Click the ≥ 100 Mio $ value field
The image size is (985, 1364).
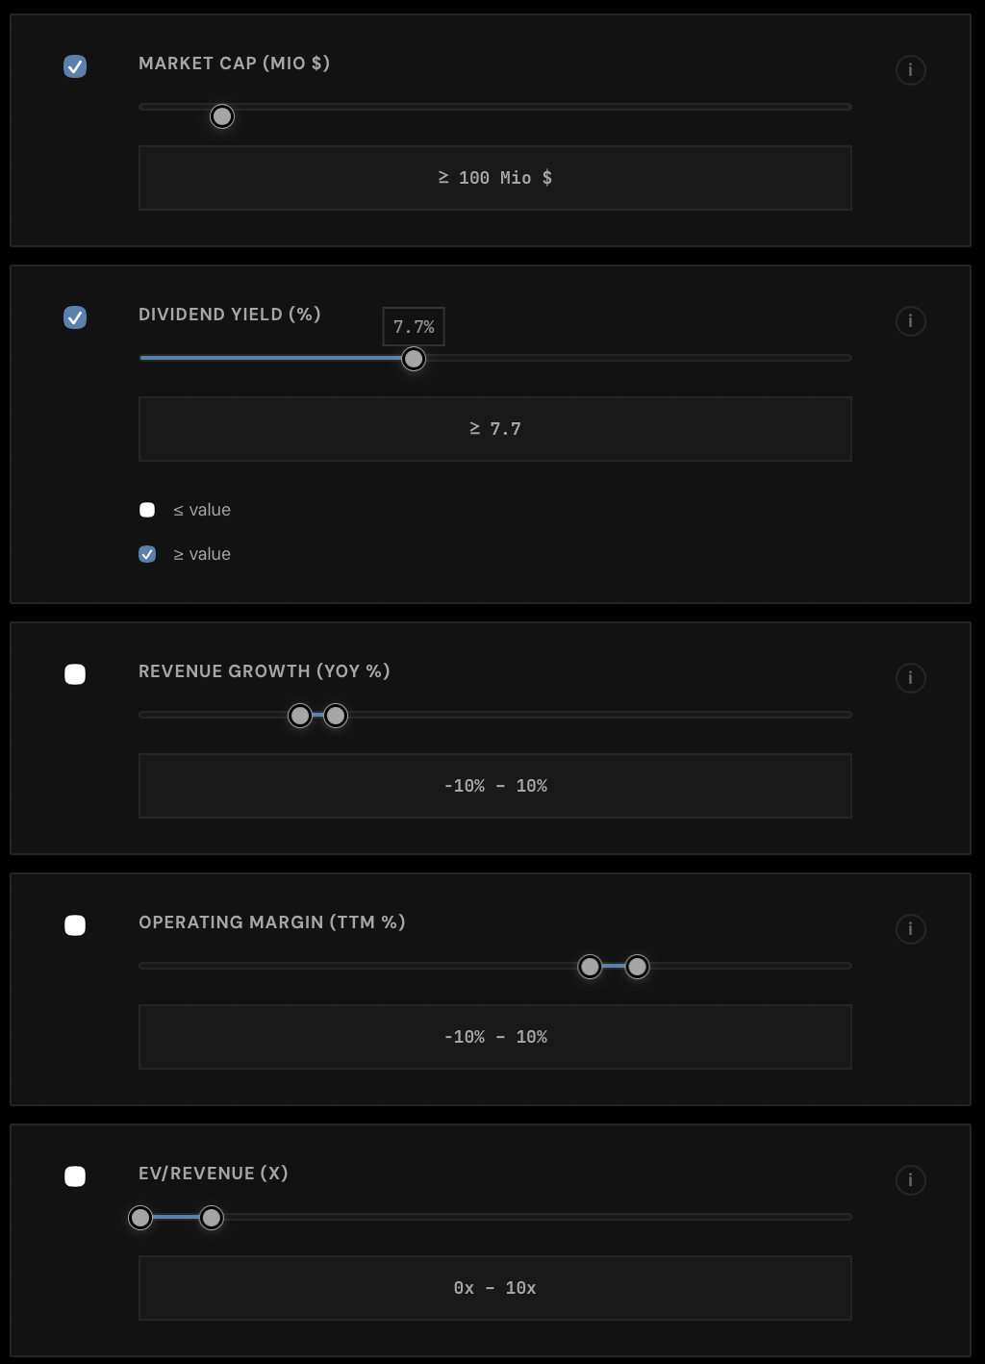click(495, 177)
